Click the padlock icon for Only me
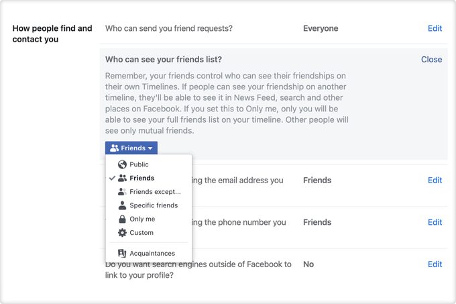This screenshot has width=456, height=304. pyautogui.click(x=122, y=219)
